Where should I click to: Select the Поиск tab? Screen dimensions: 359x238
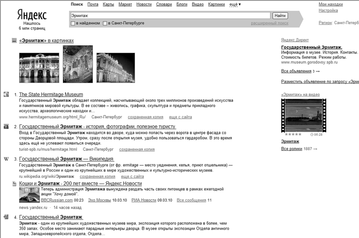coord(77,4)
